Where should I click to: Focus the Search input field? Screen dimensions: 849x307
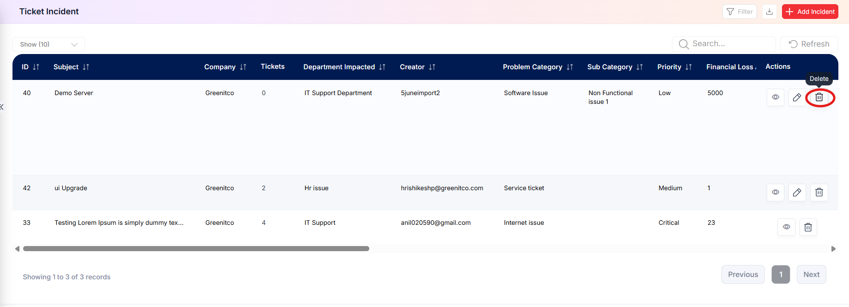tap(724, 44)
